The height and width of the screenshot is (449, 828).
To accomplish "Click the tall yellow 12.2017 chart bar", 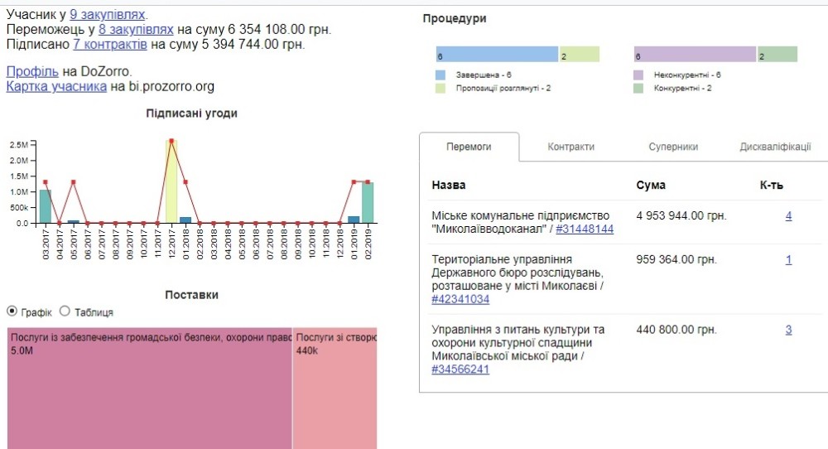I will tap(171, 181).
